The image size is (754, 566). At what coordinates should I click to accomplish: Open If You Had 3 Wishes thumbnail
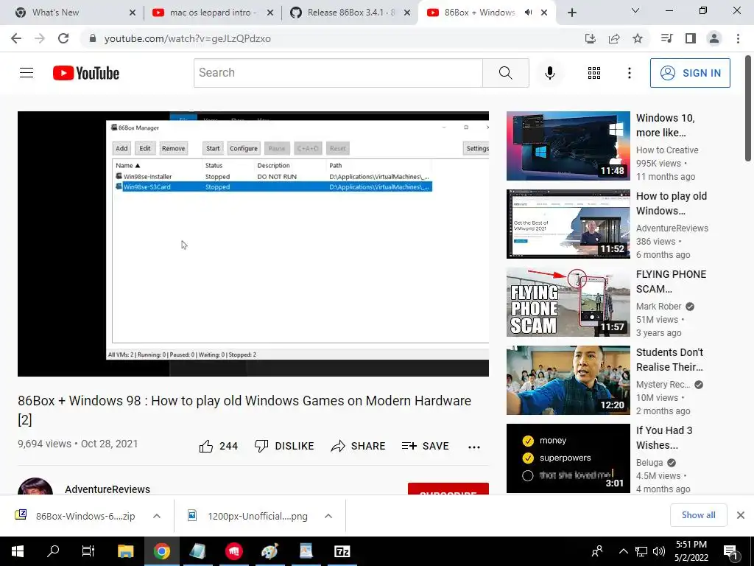click(568, 458)
